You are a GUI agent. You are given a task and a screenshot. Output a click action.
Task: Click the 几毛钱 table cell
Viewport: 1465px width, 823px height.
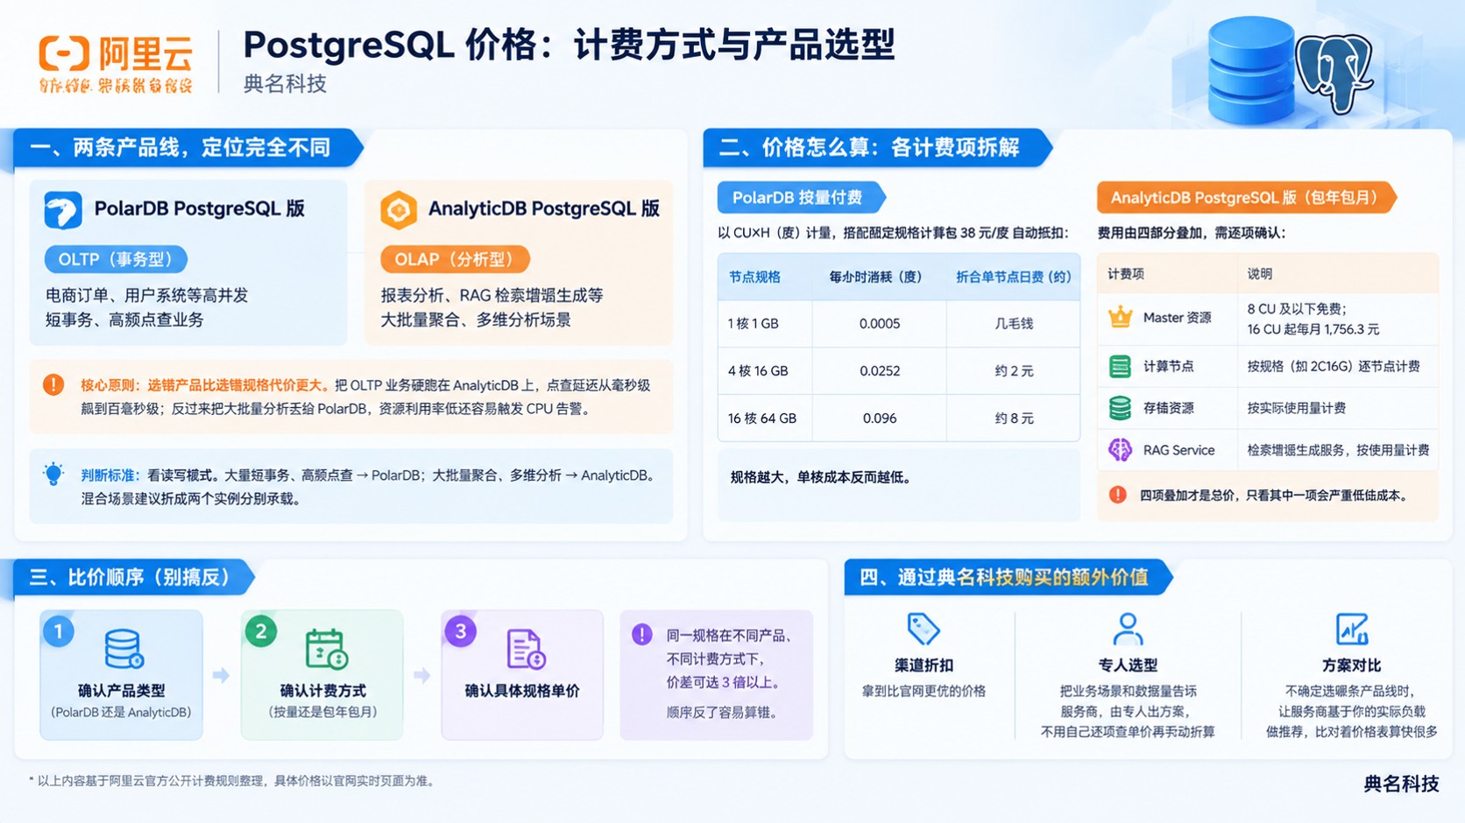pyautogui.click(x=1014, y=323)
